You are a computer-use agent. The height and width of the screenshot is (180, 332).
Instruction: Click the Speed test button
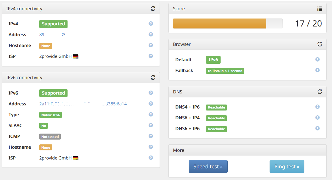[208, 166]
